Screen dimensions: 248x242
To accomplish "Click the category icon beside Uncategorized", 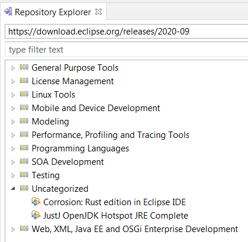I will pyautogui.click(x=24, y=188).
